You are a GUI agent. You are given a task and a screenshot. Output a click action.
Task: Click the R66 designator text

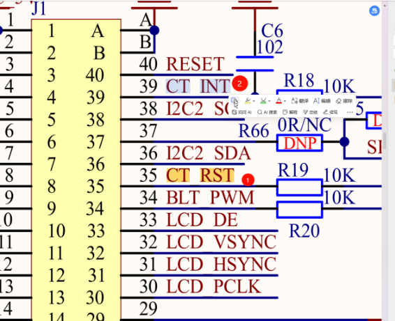coord(253,131)
